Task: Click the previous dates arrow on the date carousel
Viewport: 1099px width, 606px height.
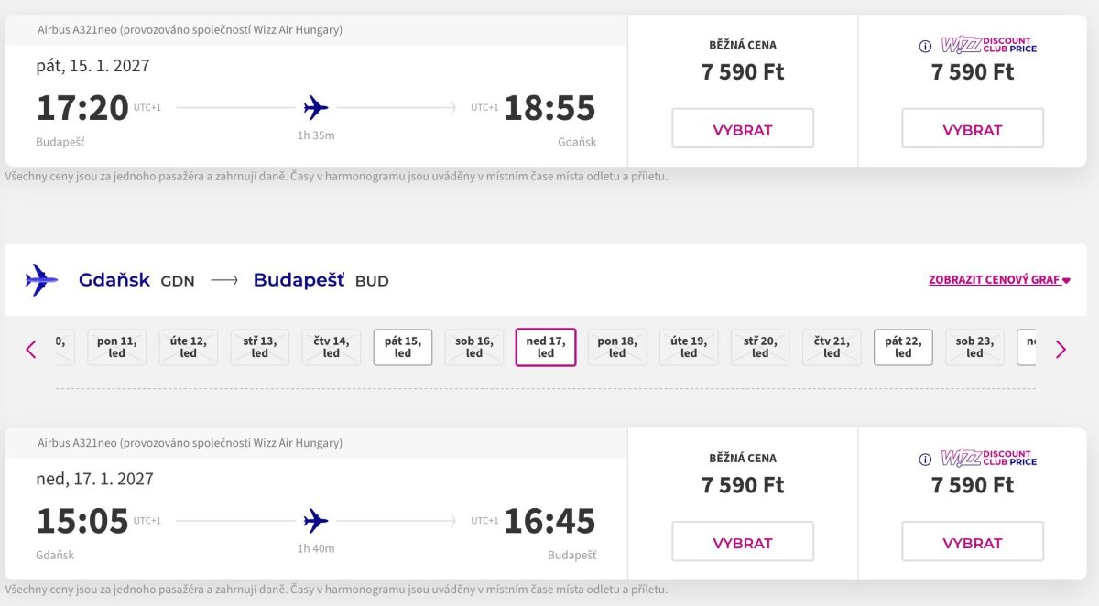Action: 31,349
